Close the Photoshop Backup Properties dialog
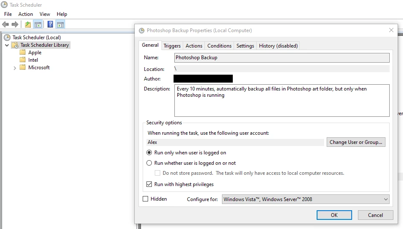Screen dimensions: 403x229 [x=391, y=30]
